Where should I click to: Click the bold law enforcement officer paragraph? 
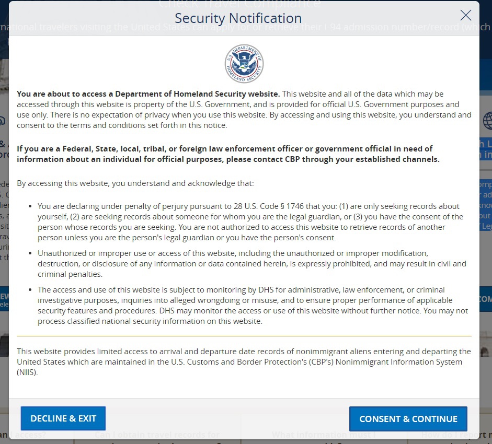tap(227, 154)
